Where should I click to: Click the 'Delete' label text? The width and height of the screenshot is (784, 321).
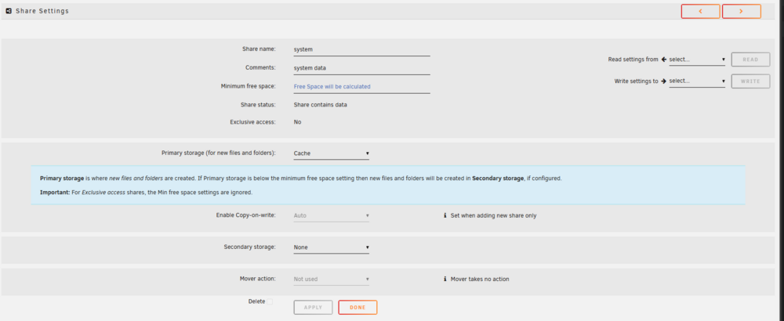pos(256,301)
